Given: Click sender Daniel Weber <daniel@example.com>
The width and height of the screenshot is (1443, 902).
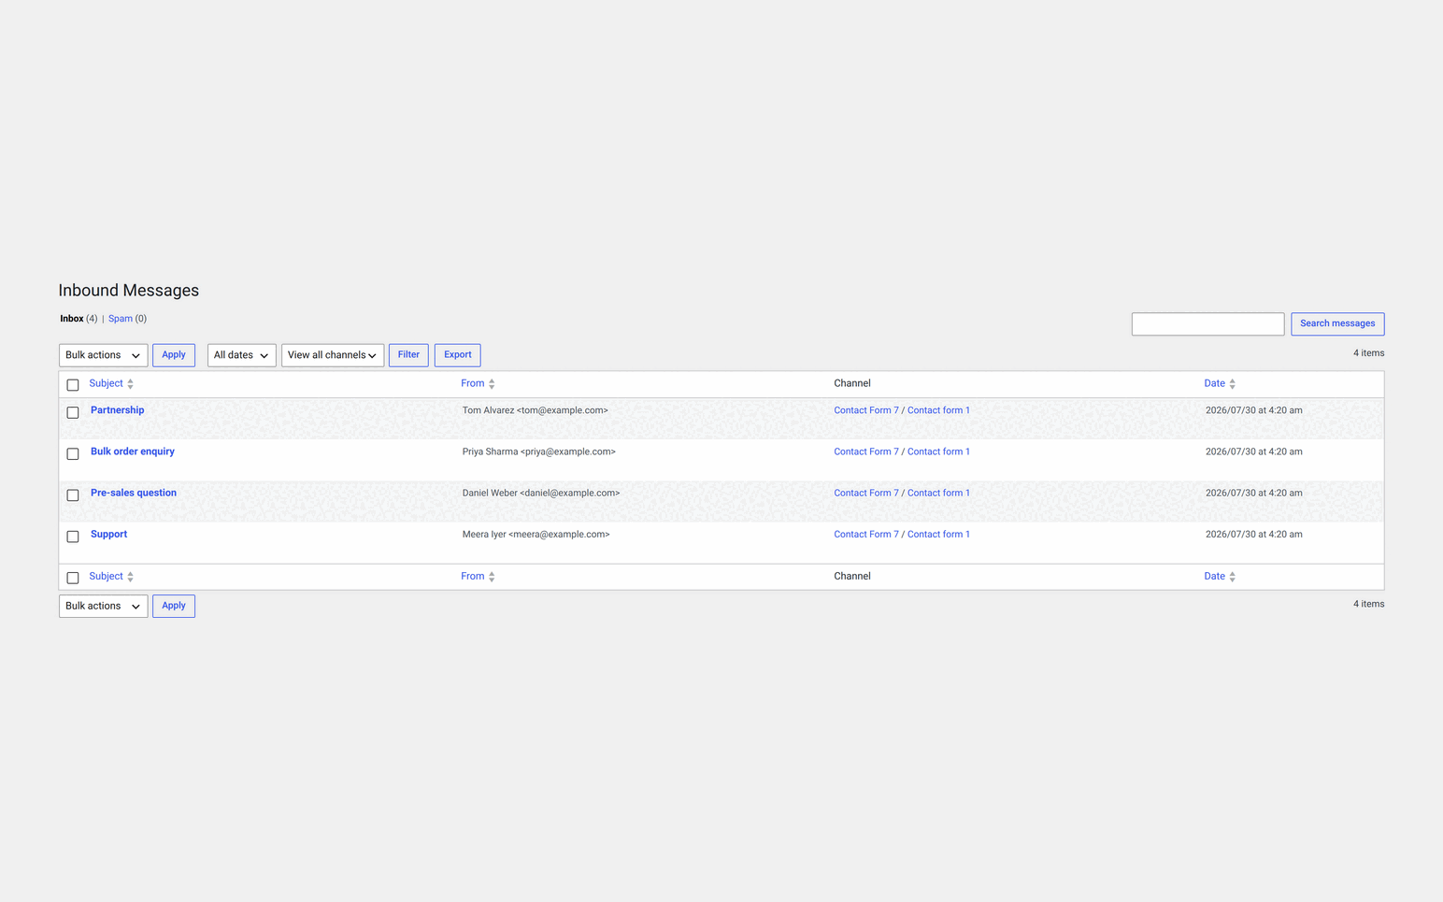Looking at the screenshot, I should 541,493.
